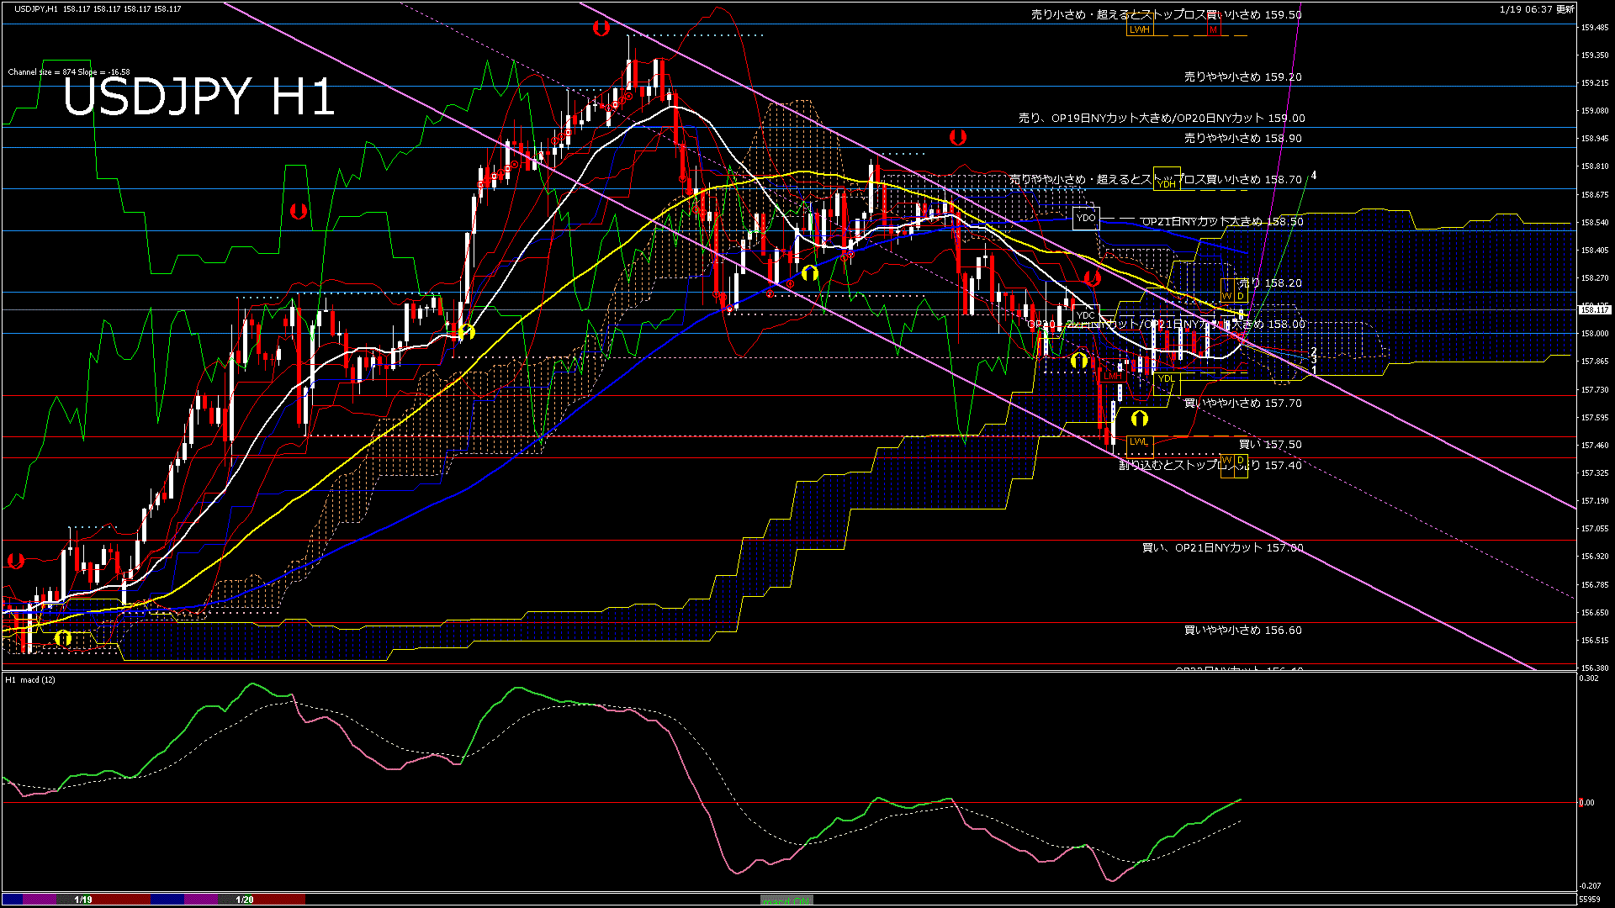Click the red LMH label box
This screenshot has height=908, width=1615.
(x=1113, y=376)
